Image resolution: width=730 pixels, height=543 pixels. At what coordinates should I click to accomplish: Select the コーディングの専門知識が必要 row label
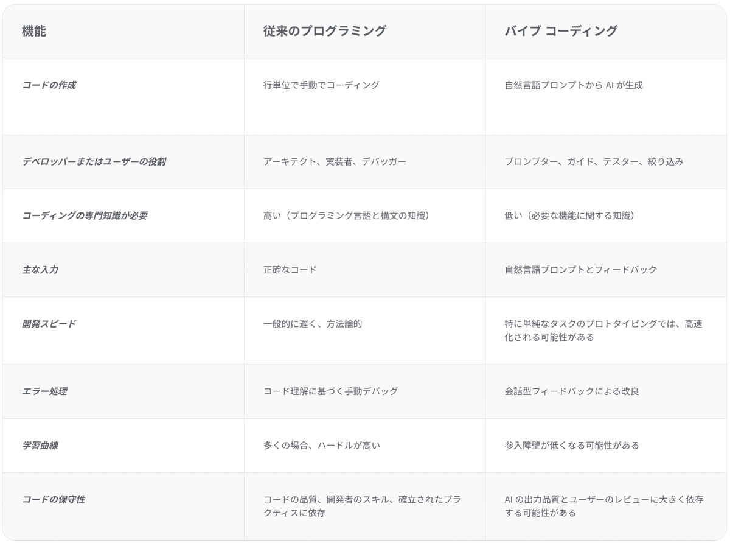pos(85,216)
